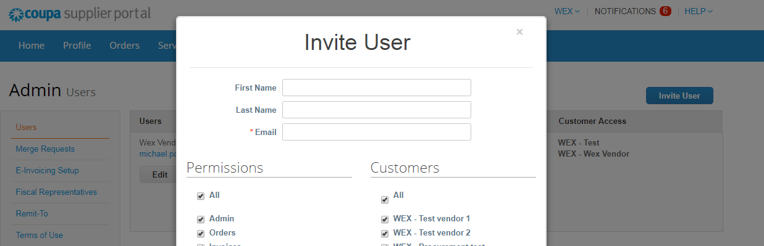Viewport: 764px width, 246px height.
Task: Toggle the Customers All checkbox
Action: pos(385,200)
